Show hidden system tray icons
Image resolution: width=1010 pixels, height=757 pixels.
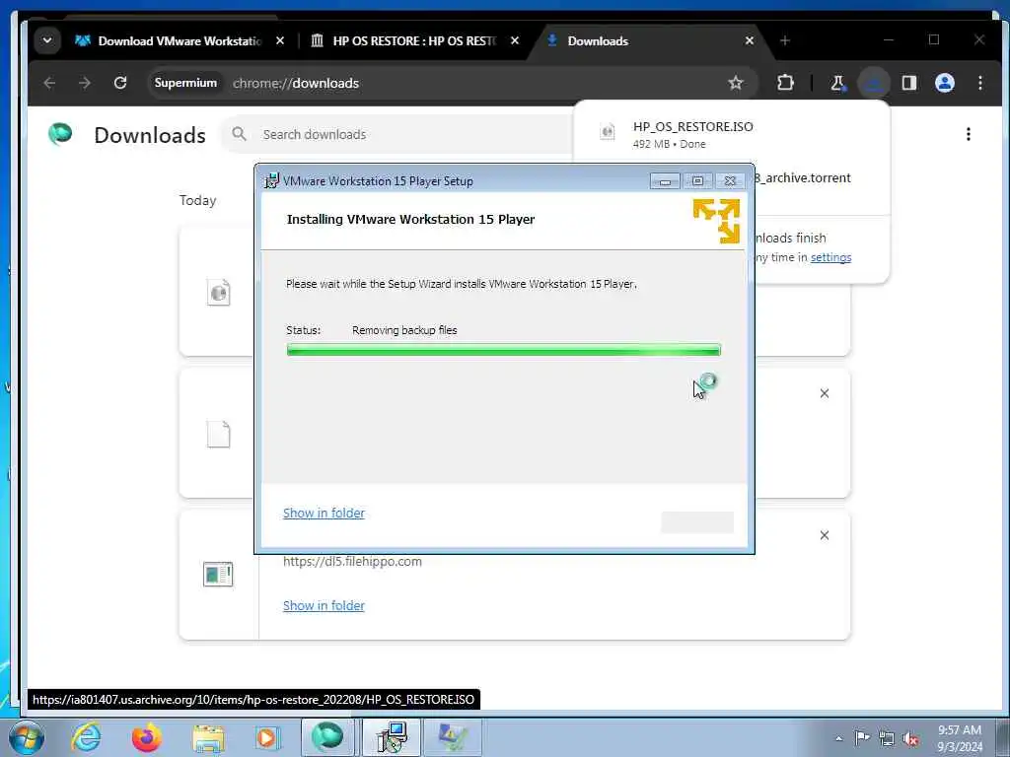[838, 738]
